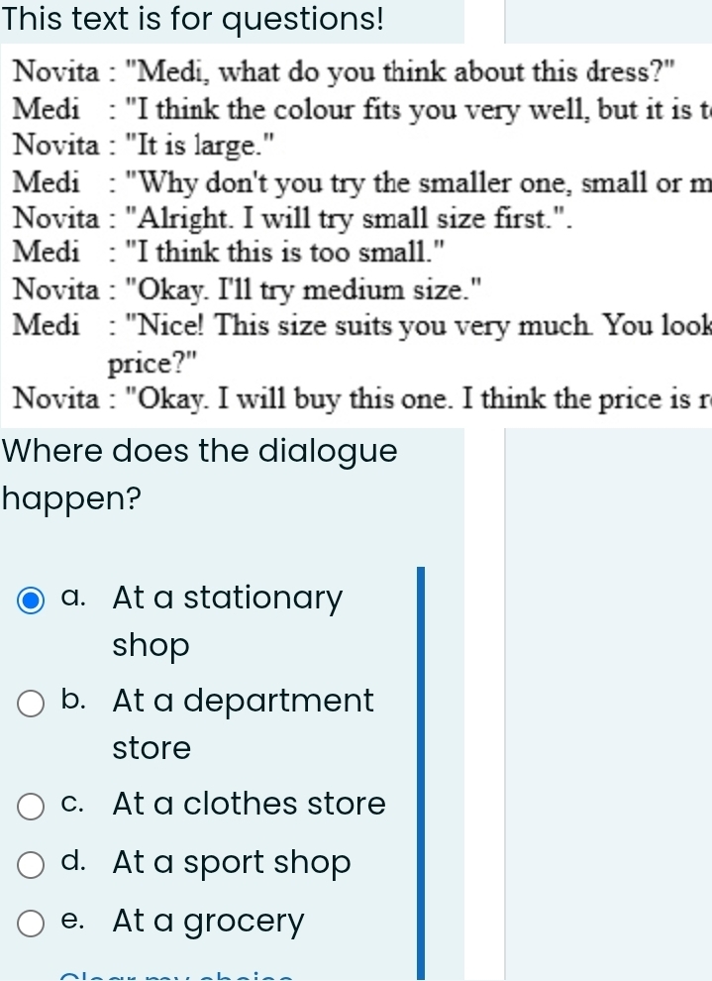Click the 'Clear my choice' link
The width and height of the screenshot is (712, 981).
point(176,976)
